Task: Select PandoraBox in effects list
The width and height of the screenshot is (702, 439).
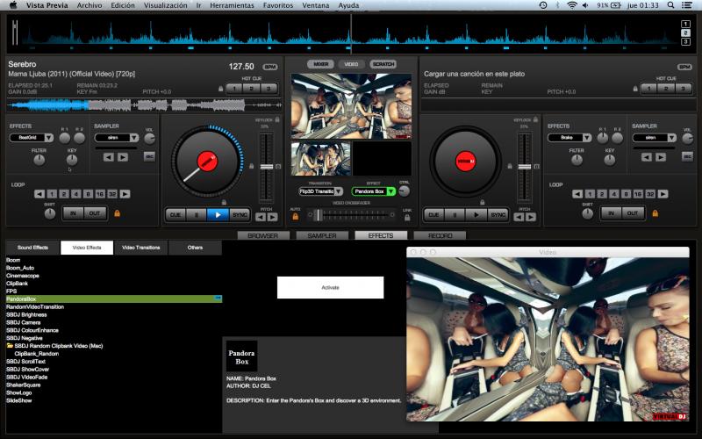Action: (114, 299)
